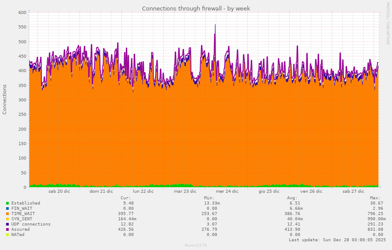
Task: Click the 600 y-axis tick label
Action: point(22,13)
